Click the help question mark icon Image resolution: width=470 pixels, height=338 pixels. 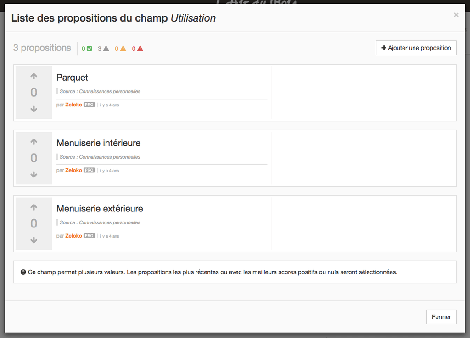(x=23, y=272)
